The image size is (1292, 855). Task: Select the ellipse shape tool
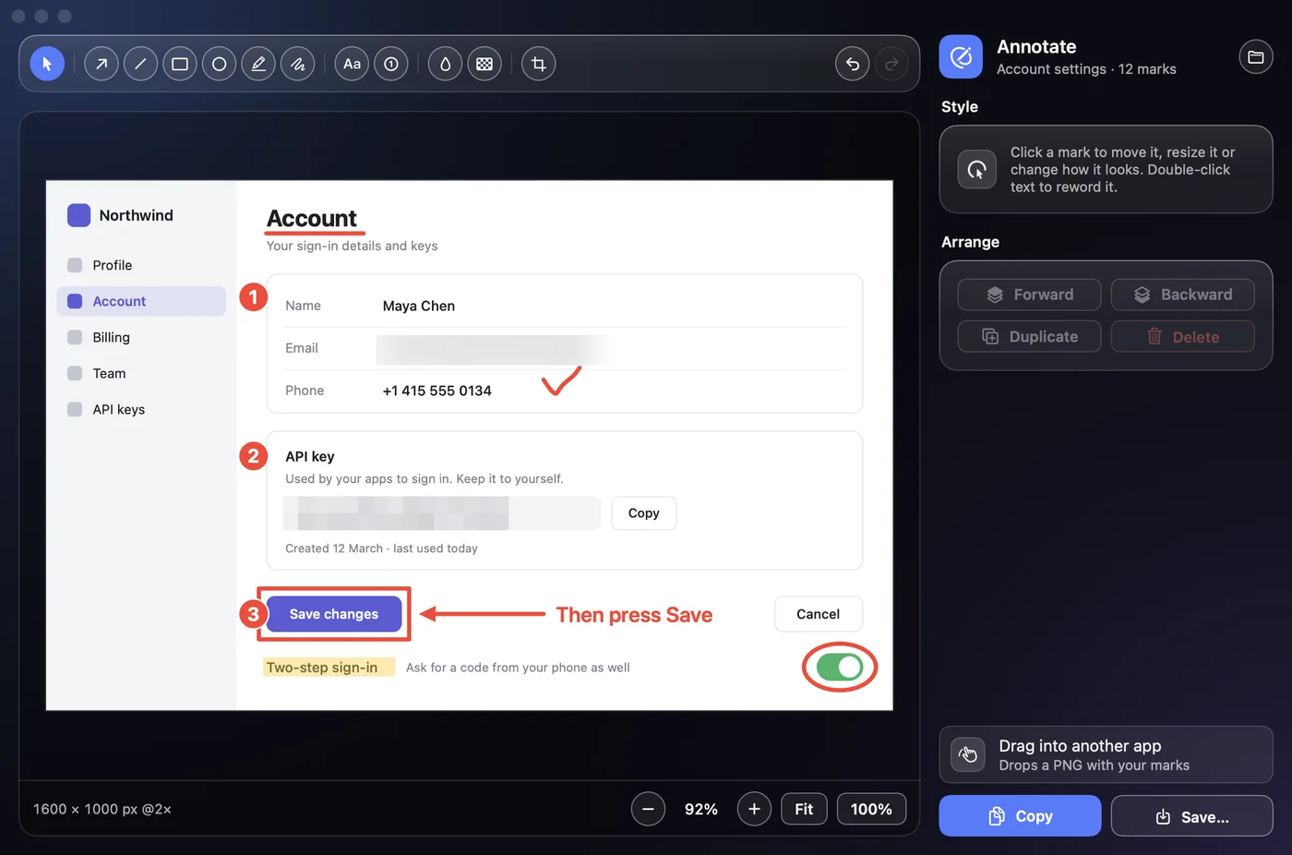point(219,64)
